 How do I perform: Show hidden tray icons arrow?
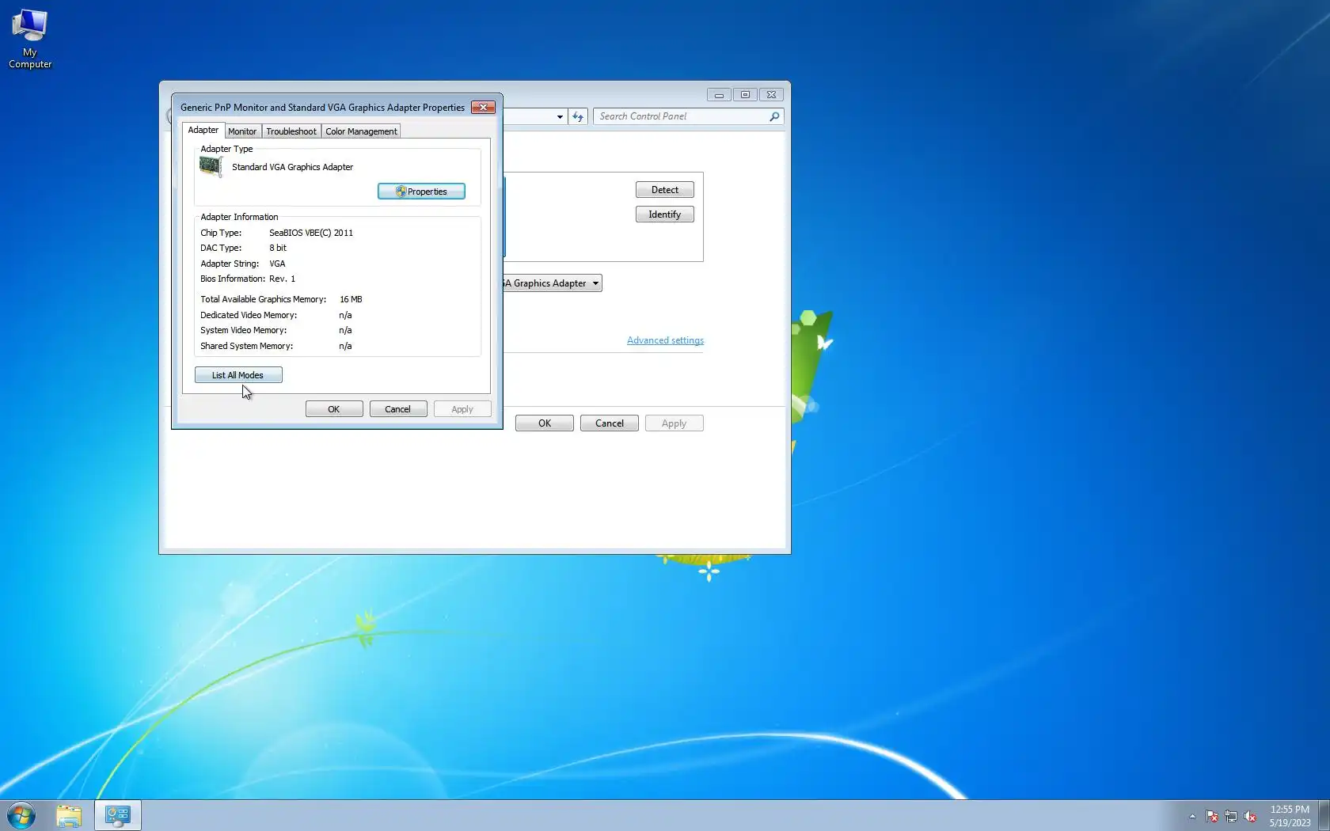(x=1192, y=816)
